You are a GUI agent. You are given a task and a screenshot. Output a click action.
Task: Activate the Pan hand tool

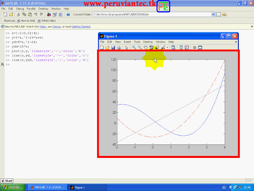point(146,47)
